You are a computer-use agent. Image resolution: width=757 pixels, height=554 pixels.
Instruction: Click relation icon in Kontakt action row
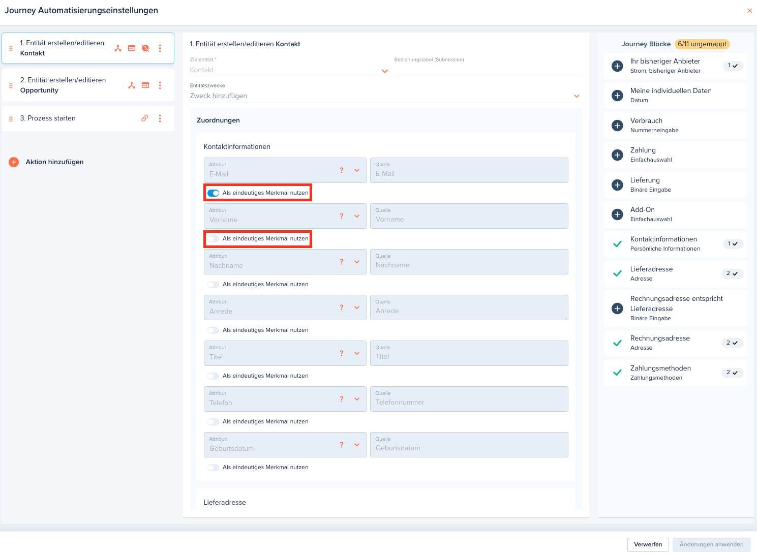[x=118, y=48]
